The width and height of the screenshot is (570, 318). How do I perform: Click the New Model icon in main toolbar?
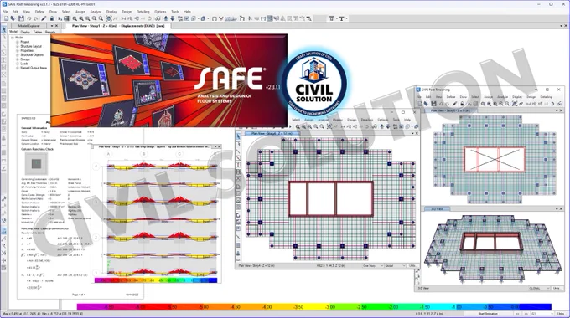(6, 18)
